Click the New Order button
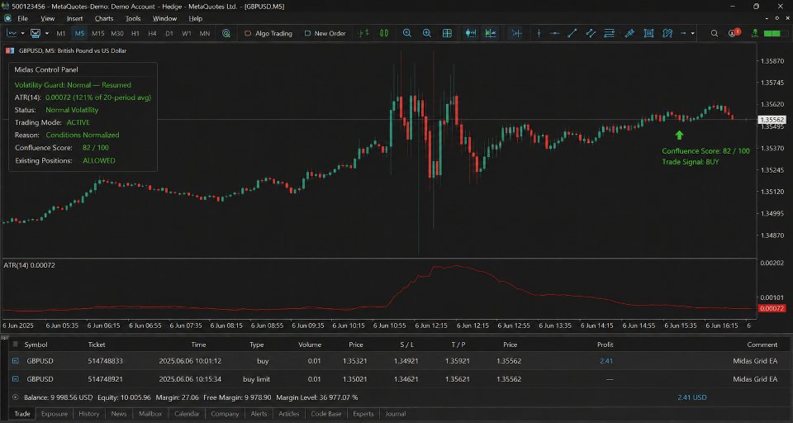 (325, 33)
